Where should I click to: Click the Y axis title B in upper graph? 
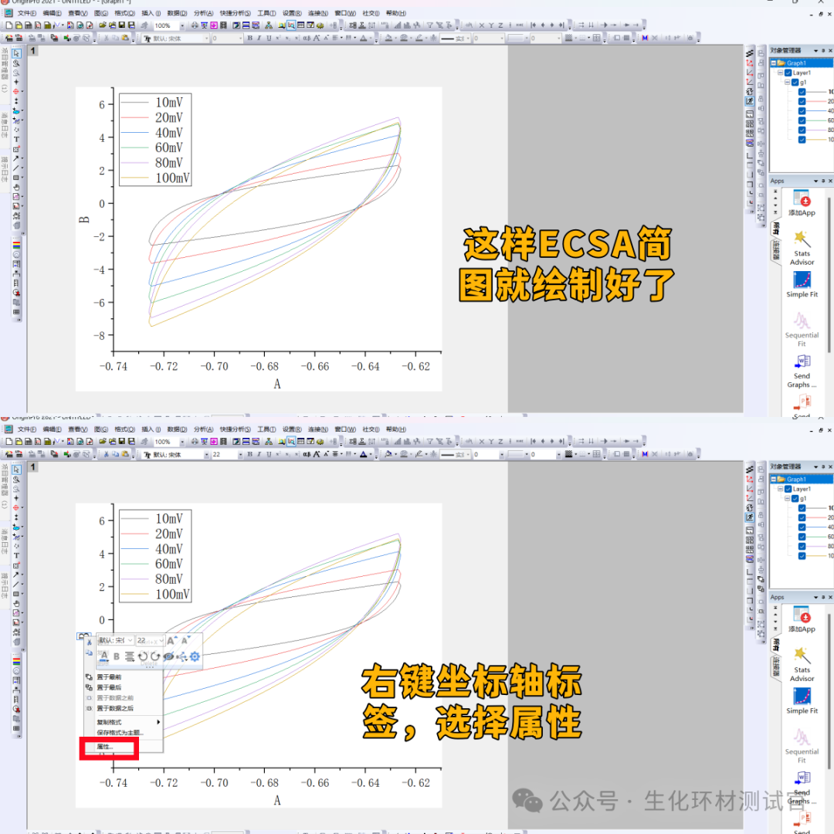(84, 219)
